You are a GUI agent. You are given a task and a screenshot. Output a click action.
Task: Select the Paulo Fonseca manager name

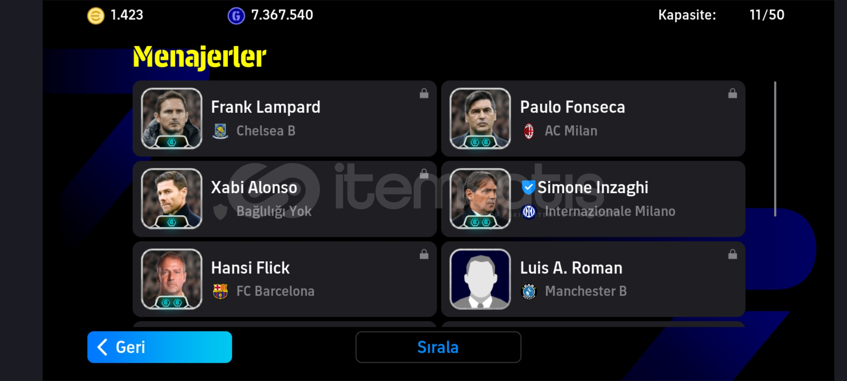(572, 107)
